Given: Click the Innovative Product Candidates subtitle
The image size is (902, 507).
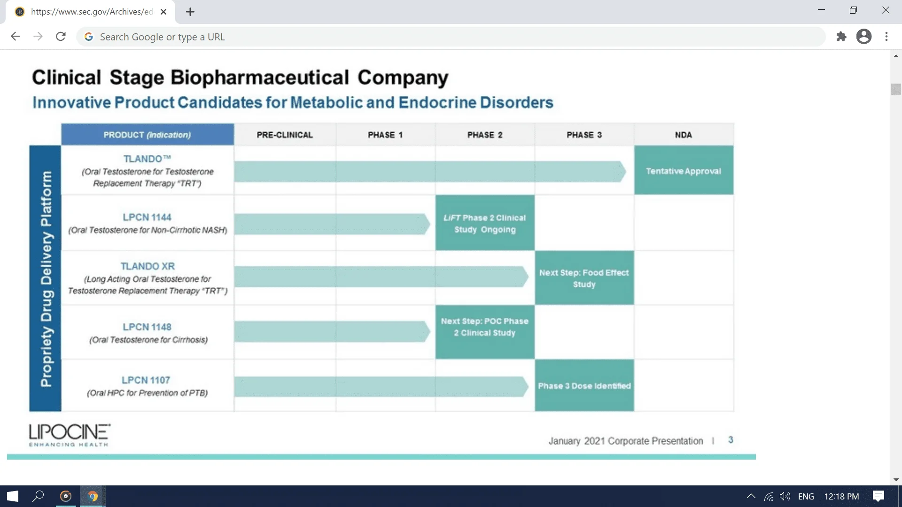Looking at the screenshot, I should pyautogui.click(x=293, y=102).
